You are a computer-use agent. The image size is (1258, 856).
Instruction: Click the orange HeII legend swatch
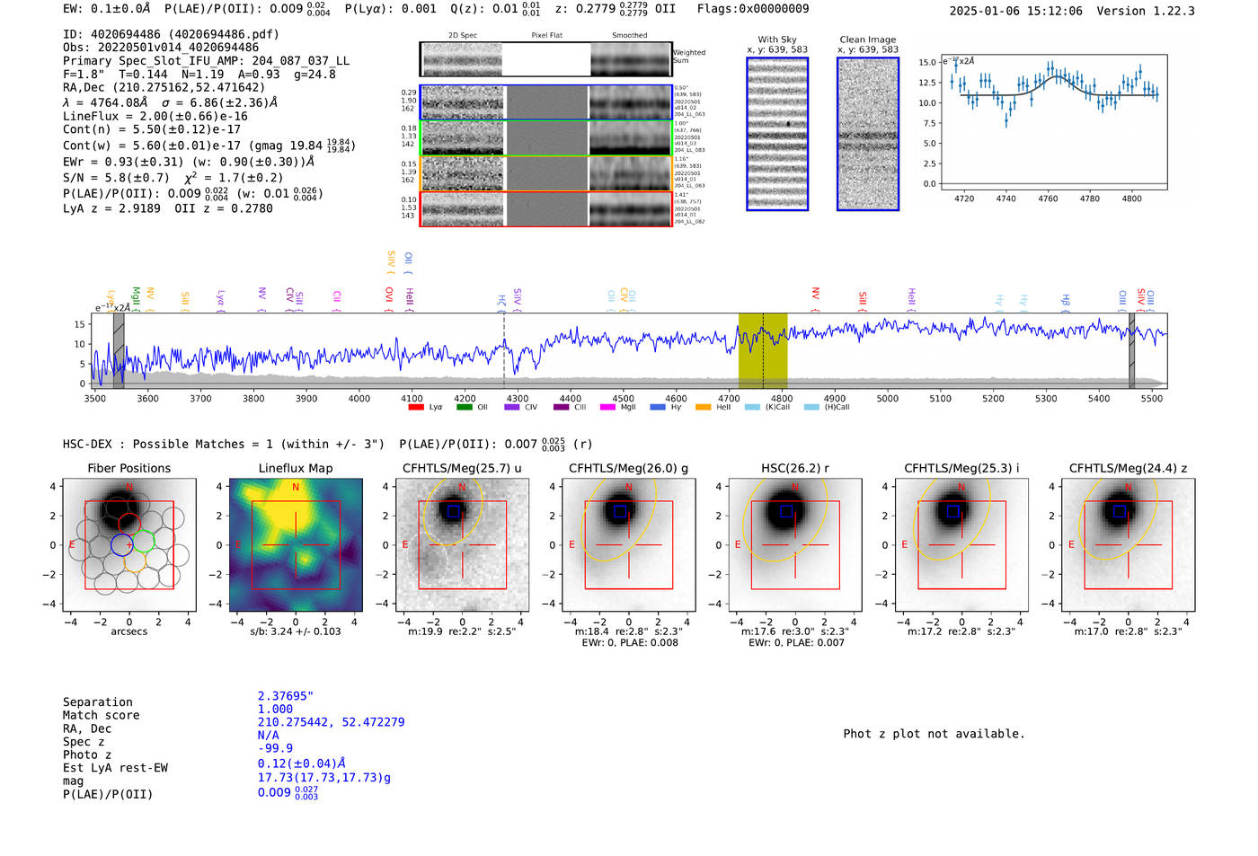pyautogui.click(x=703, y=407)
